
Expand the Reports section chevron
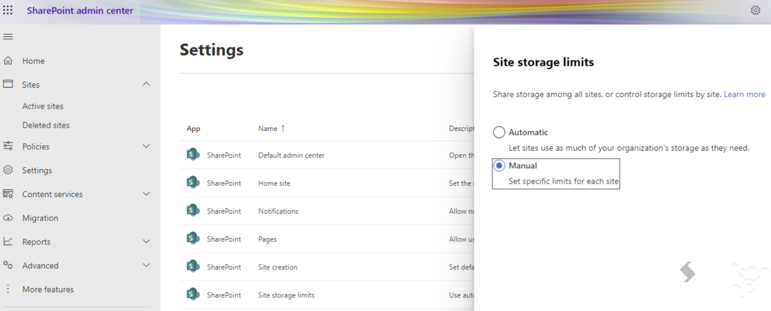[x=146, y=241]
